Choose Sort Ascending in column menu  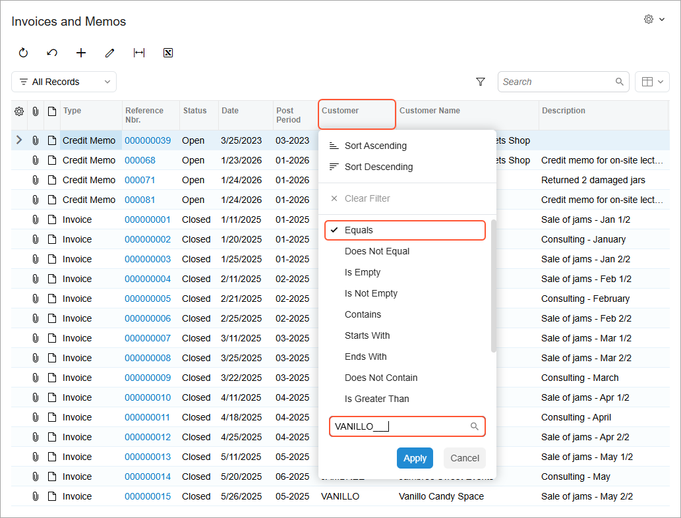[x=375, y=146]
